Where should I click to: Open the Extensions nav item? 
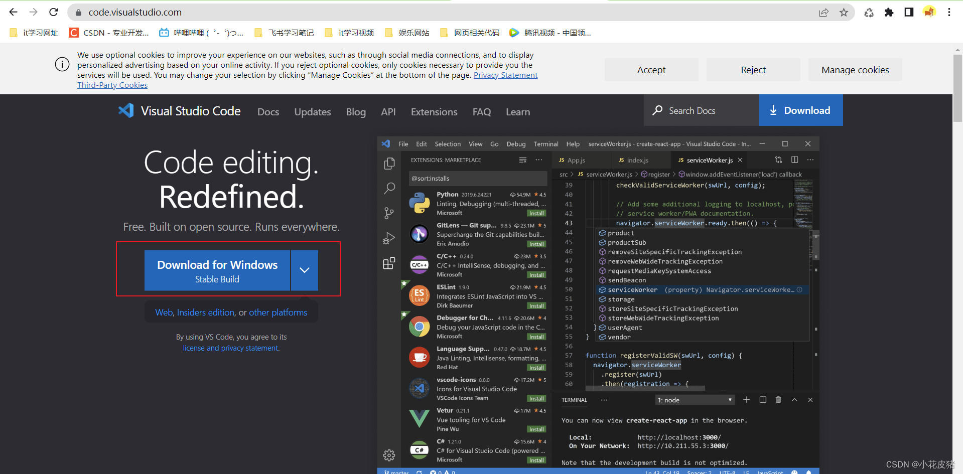click(434, 112)
